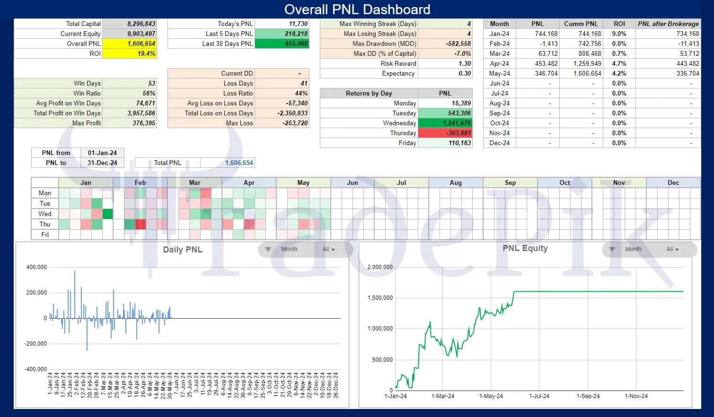Image resolution: width=714 pixels, height=417 pixels.
Task: Click the yellow ROI cell 19.4%
Action: 129,53
